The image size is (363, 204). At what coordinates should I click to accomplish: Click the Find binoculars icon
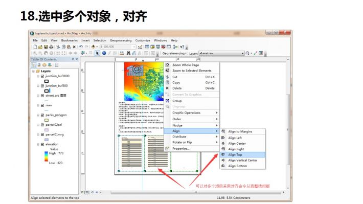128,53
